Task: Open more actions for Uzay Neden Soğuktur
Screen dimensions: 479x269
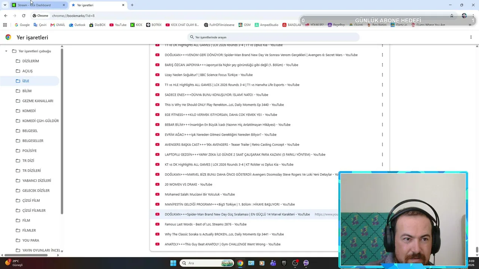Action: click(382, 75)
